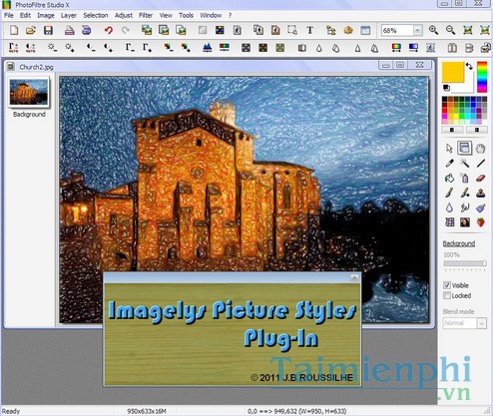Click the grayed Redo arrow
The width and height of the screenshot is (493, 416).
click(x=126, y=30)
